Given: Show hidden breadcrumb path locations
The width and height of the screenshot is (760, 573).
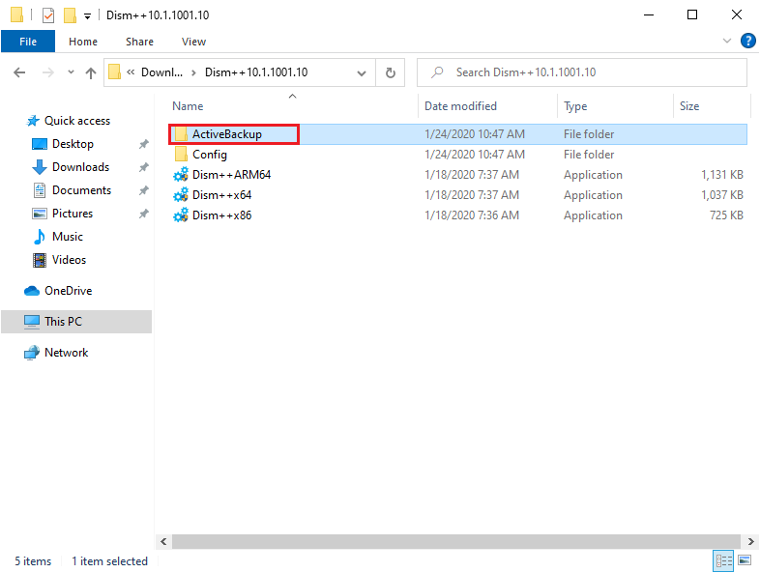Looking at the screenshot, I should click(x=131, y=72).
